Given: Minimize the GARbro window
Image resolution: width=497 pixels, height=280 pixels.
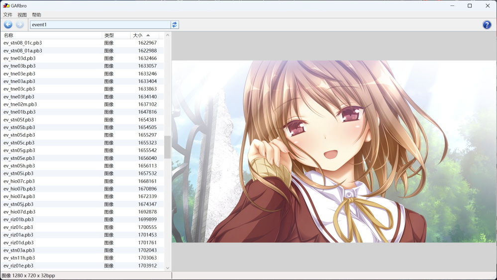Looking at the screenshot, I should point(452,5).
